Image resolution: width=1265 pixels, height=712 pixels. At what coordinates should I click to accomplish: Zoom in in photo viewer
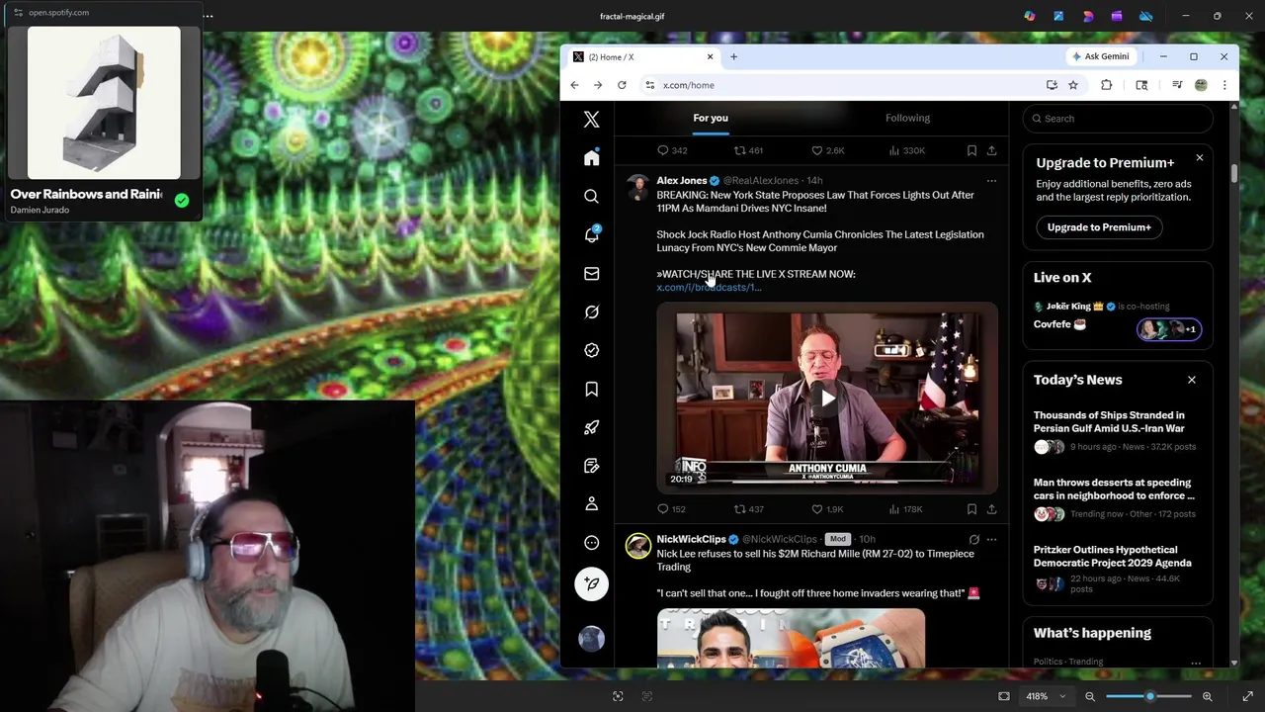click(x=1207, y=697)
